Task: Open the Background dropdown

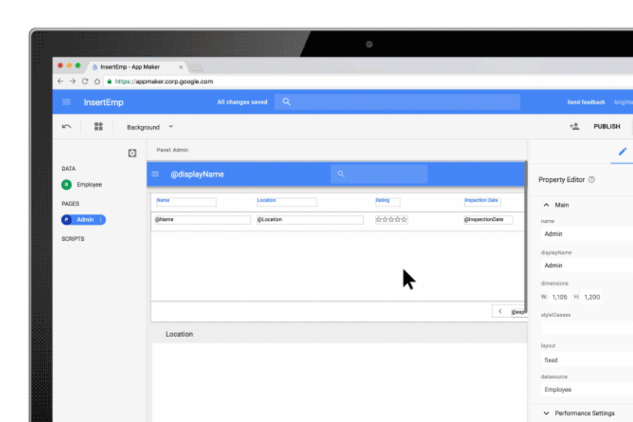Action: [150, 127]
